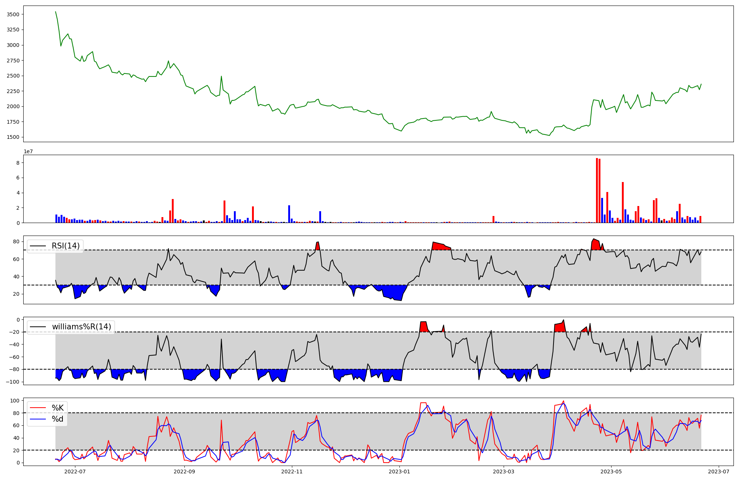Click the red %K legend line sample
739x480 pixels.
tap(38, 408)
